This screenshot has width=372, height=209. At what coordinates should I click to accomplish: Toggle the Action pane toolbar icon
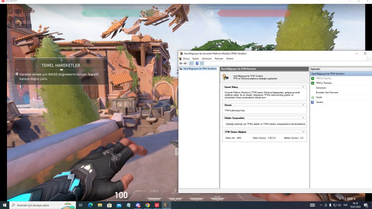click(202, 63)
